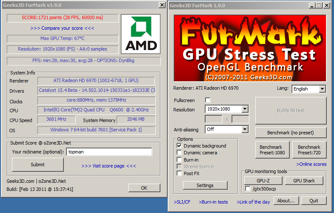Screen dimensions: 334x213
Task: Click the SCORE:1721 points result text
Action: pos(63,18)
